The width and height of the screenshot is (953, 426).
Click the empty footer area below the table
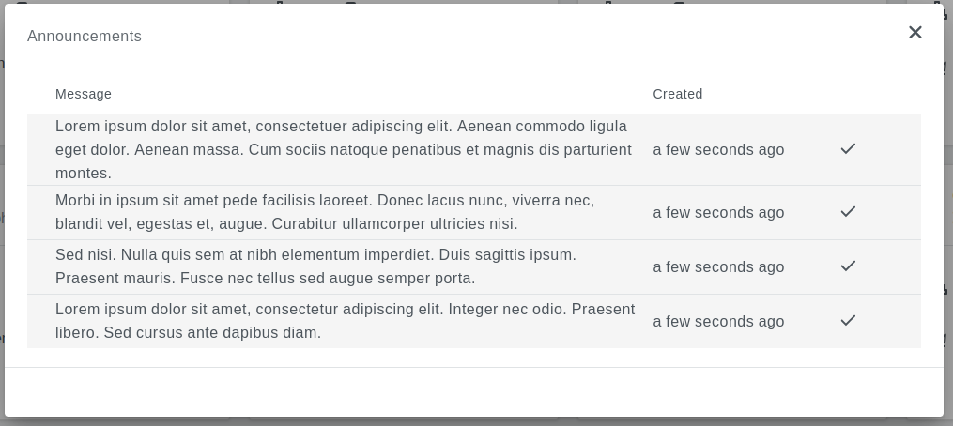(x=473, y=391)
